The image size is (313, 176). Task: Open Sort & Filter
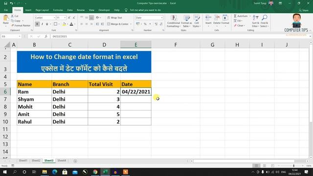[x=255, y=21]
